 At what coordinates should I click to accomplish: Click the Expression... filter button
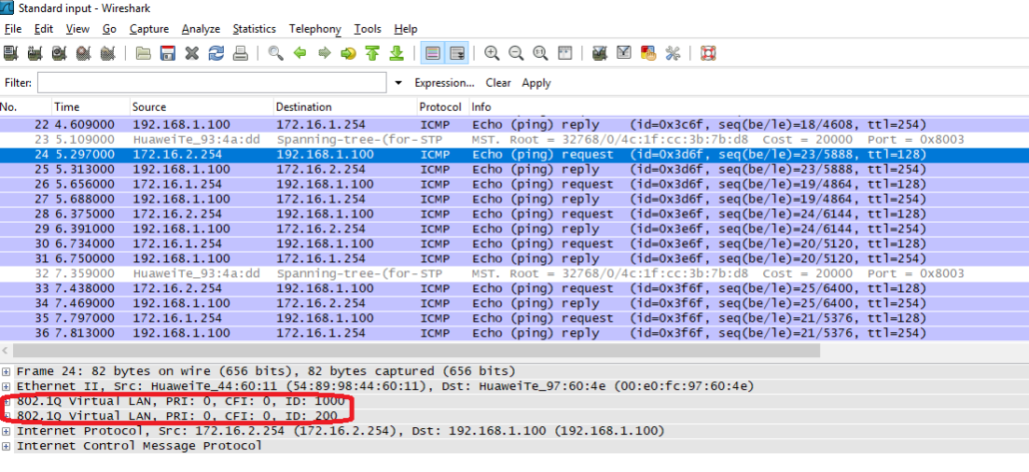pos(445,83)
